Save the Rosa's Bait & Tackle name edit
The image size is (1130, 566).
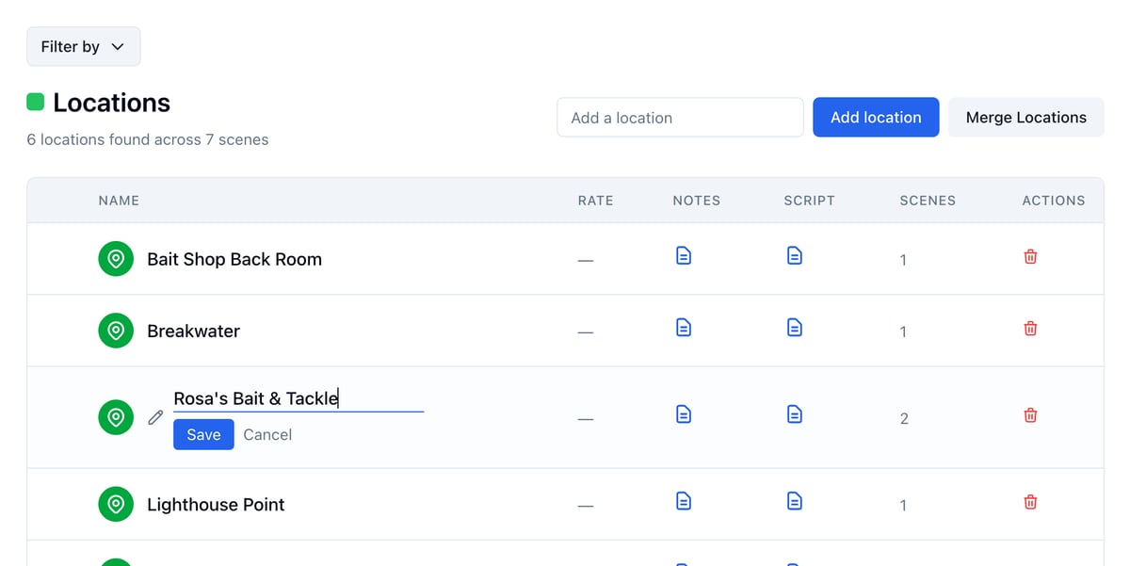pyautogui.click(x=203, y=434)
